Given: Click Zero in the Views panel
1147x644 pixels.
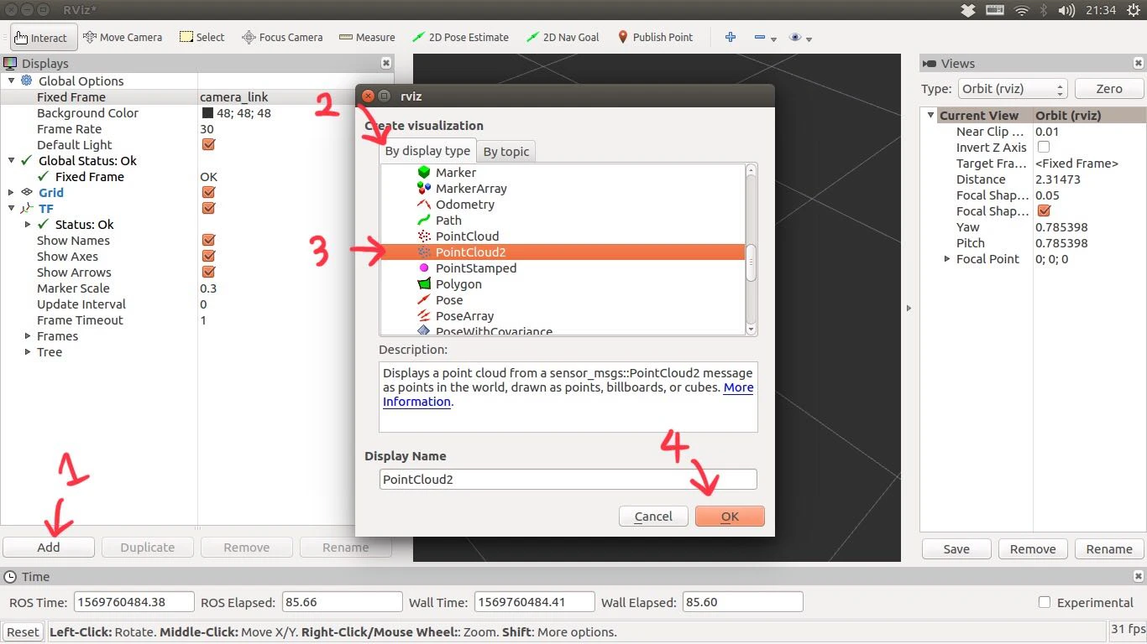Looking at the screenshot, I should point(1109,89).
